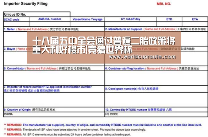Image resolution: width=208 pixels, height=137 pixels.
Task: Select the 'HS CODE' cell
Action: (156, 114)
